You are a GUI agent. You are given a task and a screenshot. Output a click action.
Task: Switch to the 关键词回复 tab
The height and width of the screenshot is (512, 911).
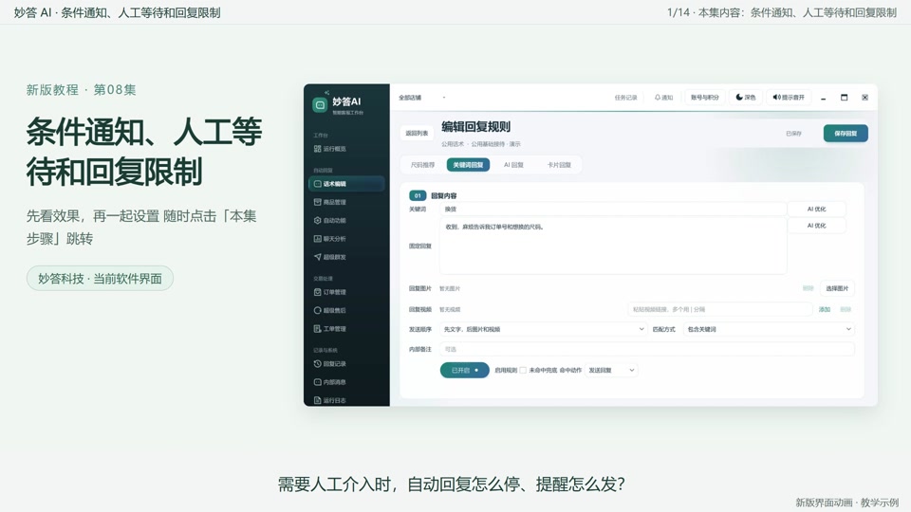click(x=468, y=165)
